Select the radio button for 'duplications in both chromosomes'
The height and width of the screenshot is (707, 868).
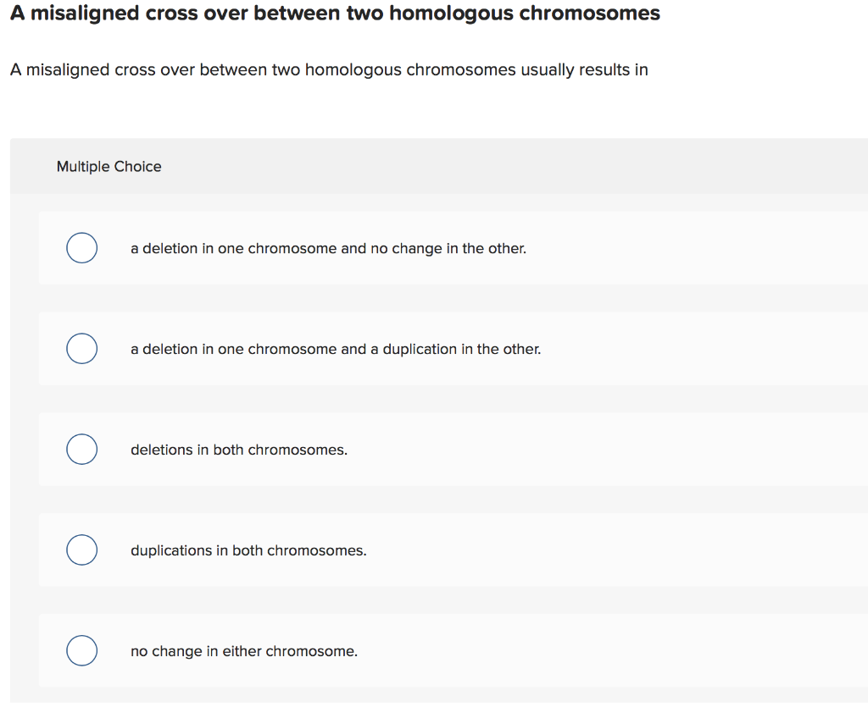(x=81, y=550)
